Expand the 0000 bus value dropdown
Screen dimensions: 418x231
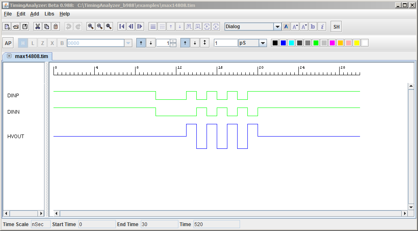128,43
